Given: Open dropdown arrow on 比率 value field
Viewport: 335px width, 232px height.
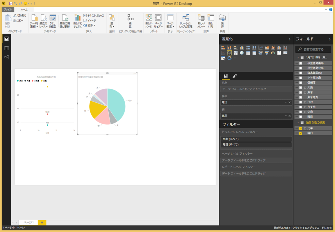Looking at the screenshot, I should pos(286,116).
